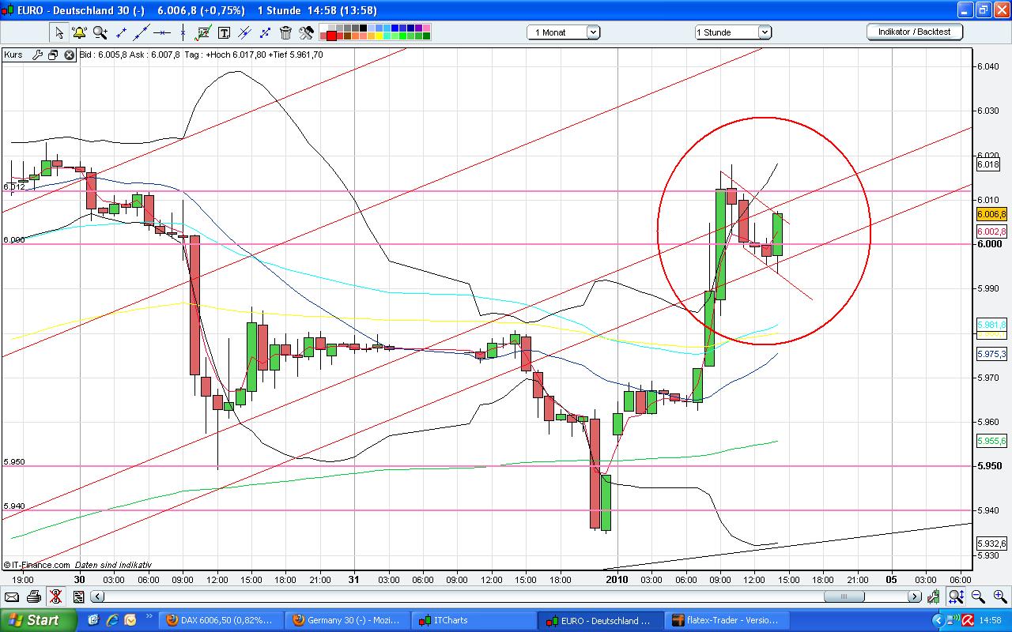Toggle the crossed-out cursor icon at bottom
The image size is (1012, 632).
pos(55,596)
